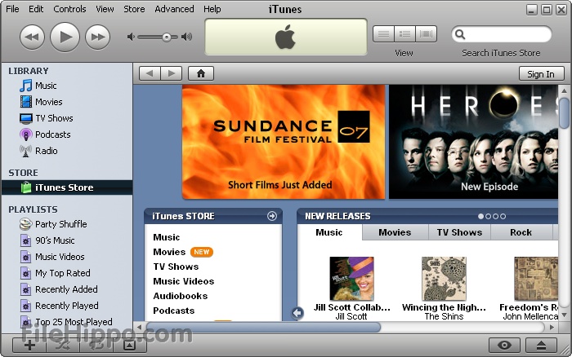The height and width of the screenshot is (357, 572).
Task: Click New Releases previous arrow
Action: pos(297,313)
